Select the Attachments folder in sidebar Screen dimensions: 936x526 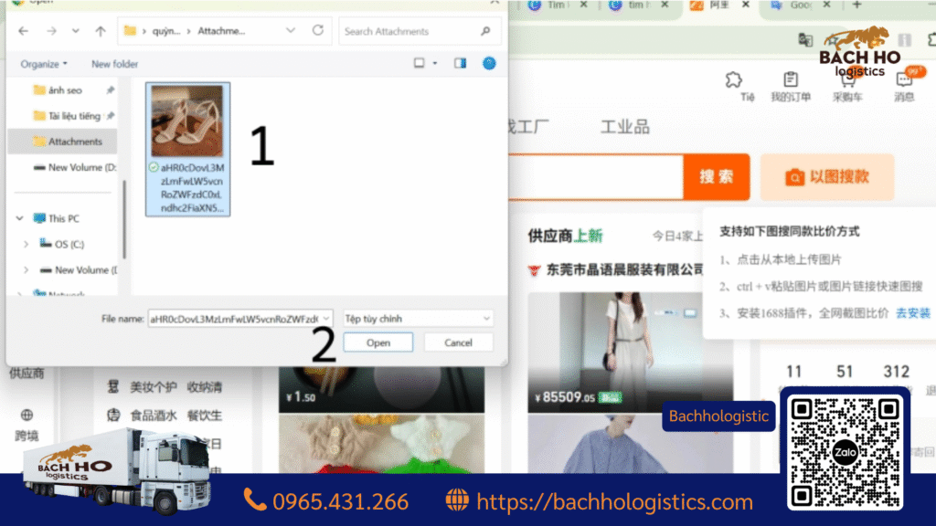tap(74, 142)
